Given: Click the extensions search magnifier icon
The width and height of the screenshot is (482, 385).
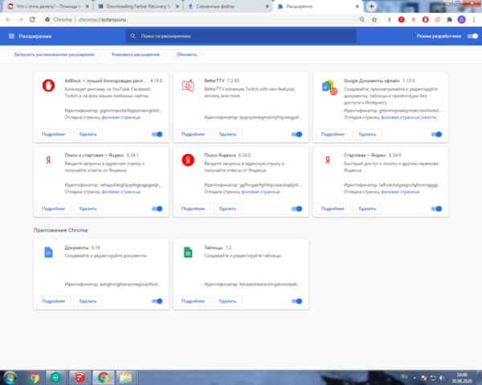Looking at the screenshot, I should pos(133,36).
